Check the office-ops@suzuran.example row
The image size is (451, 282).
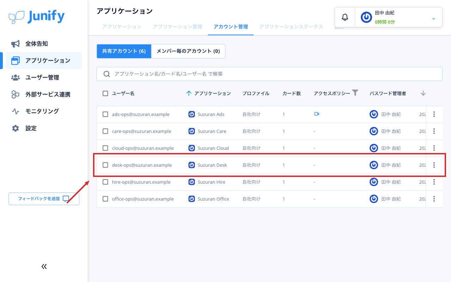pyautogui.click(x=105, y=199)
